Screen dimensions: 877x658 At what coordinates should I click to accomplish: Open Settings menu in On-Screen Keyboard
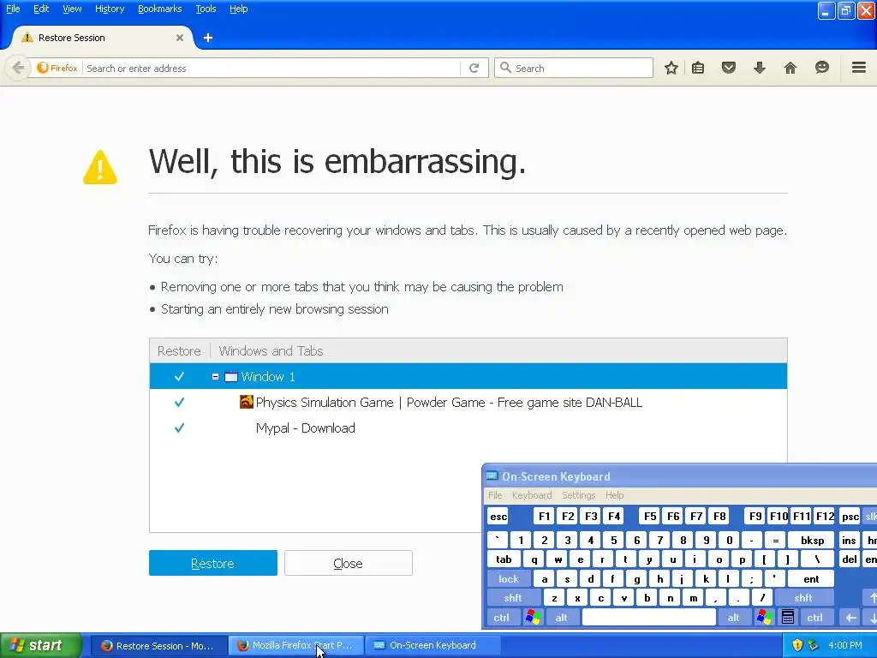(x=578, y=495)
